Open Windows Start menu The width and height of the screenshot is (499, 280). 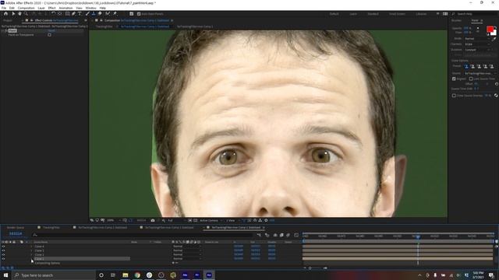5,275
